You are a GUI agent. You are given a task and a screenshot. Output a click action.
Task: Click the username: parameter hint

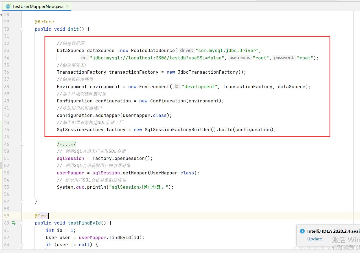(x=240, y=58)
